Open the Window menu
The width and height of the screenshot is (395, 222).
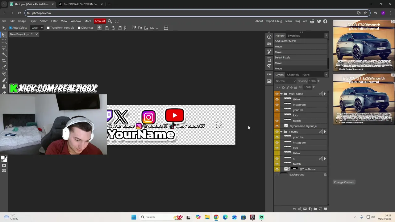click(76, 21)
